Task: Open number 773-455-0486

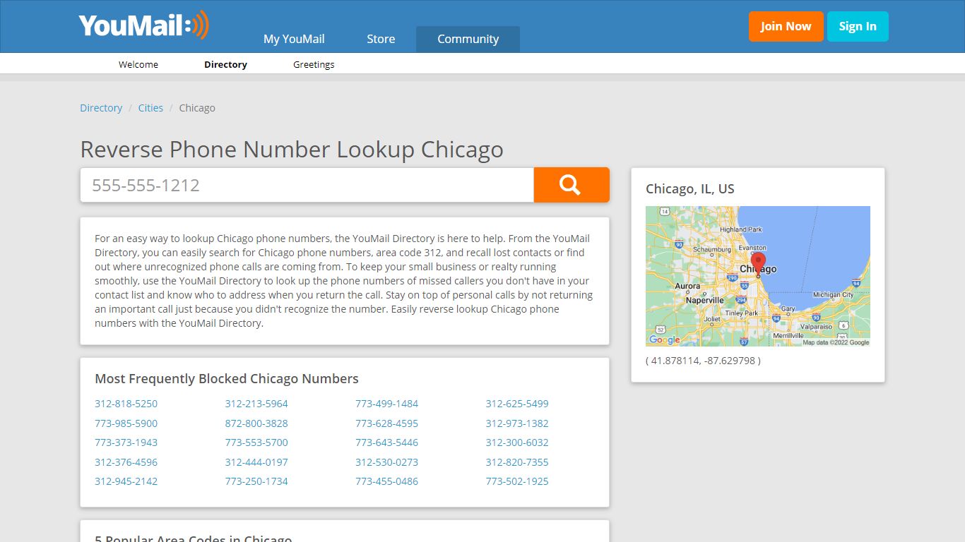Action: pos(386,481)
